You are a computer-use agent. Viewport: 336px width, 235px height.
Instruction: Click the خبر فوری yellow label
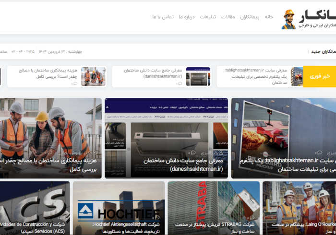(x=320, y=76)
